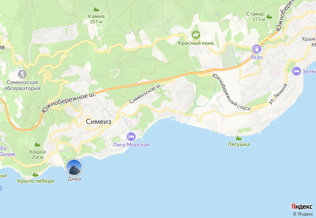The image size is (316, 218).
Task: Select the Стамас mountain peak icon
Action: pyautogui.click(x=269, y=16)
